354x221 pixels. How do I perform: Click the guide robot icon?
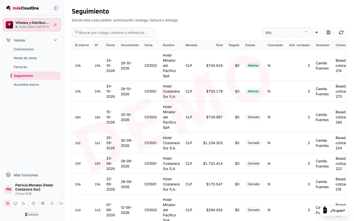click(325, 210)
